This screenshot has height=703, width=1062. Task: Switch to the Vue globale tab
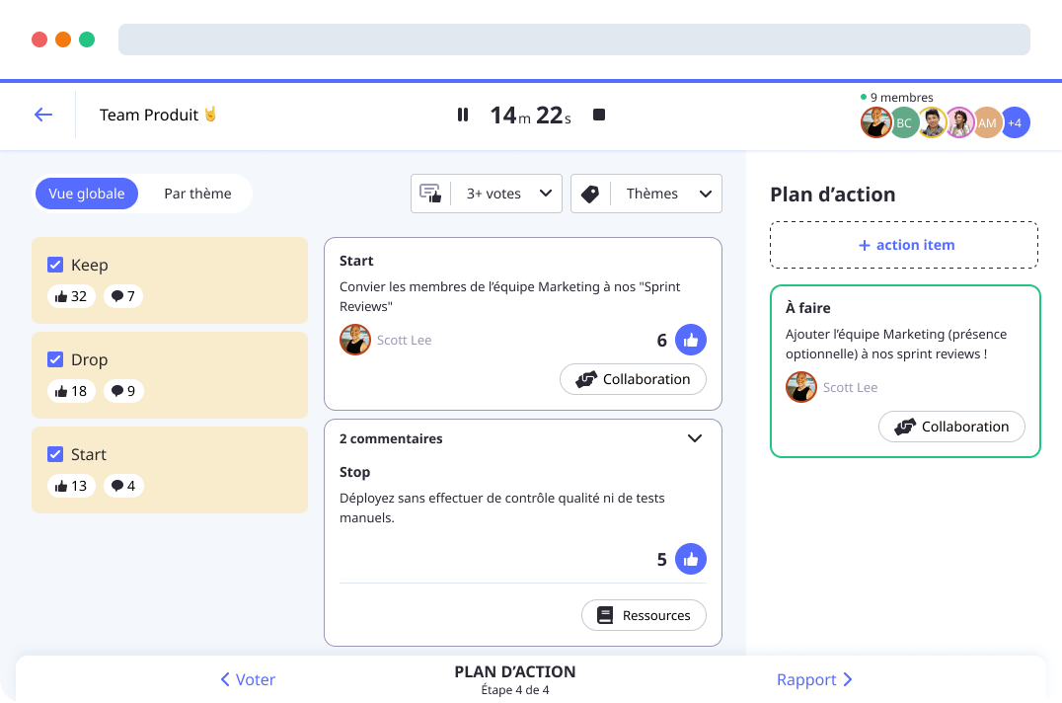coord(87,194)
